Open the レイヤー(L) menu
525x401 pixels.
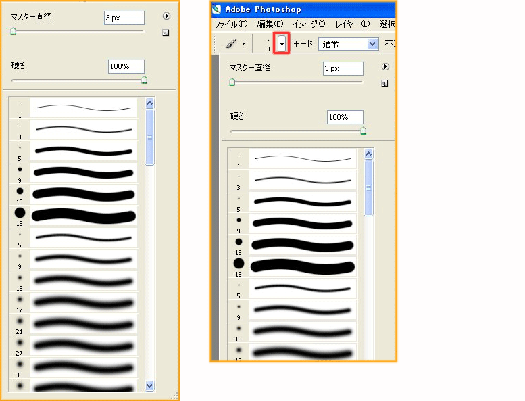coord(353,24)
